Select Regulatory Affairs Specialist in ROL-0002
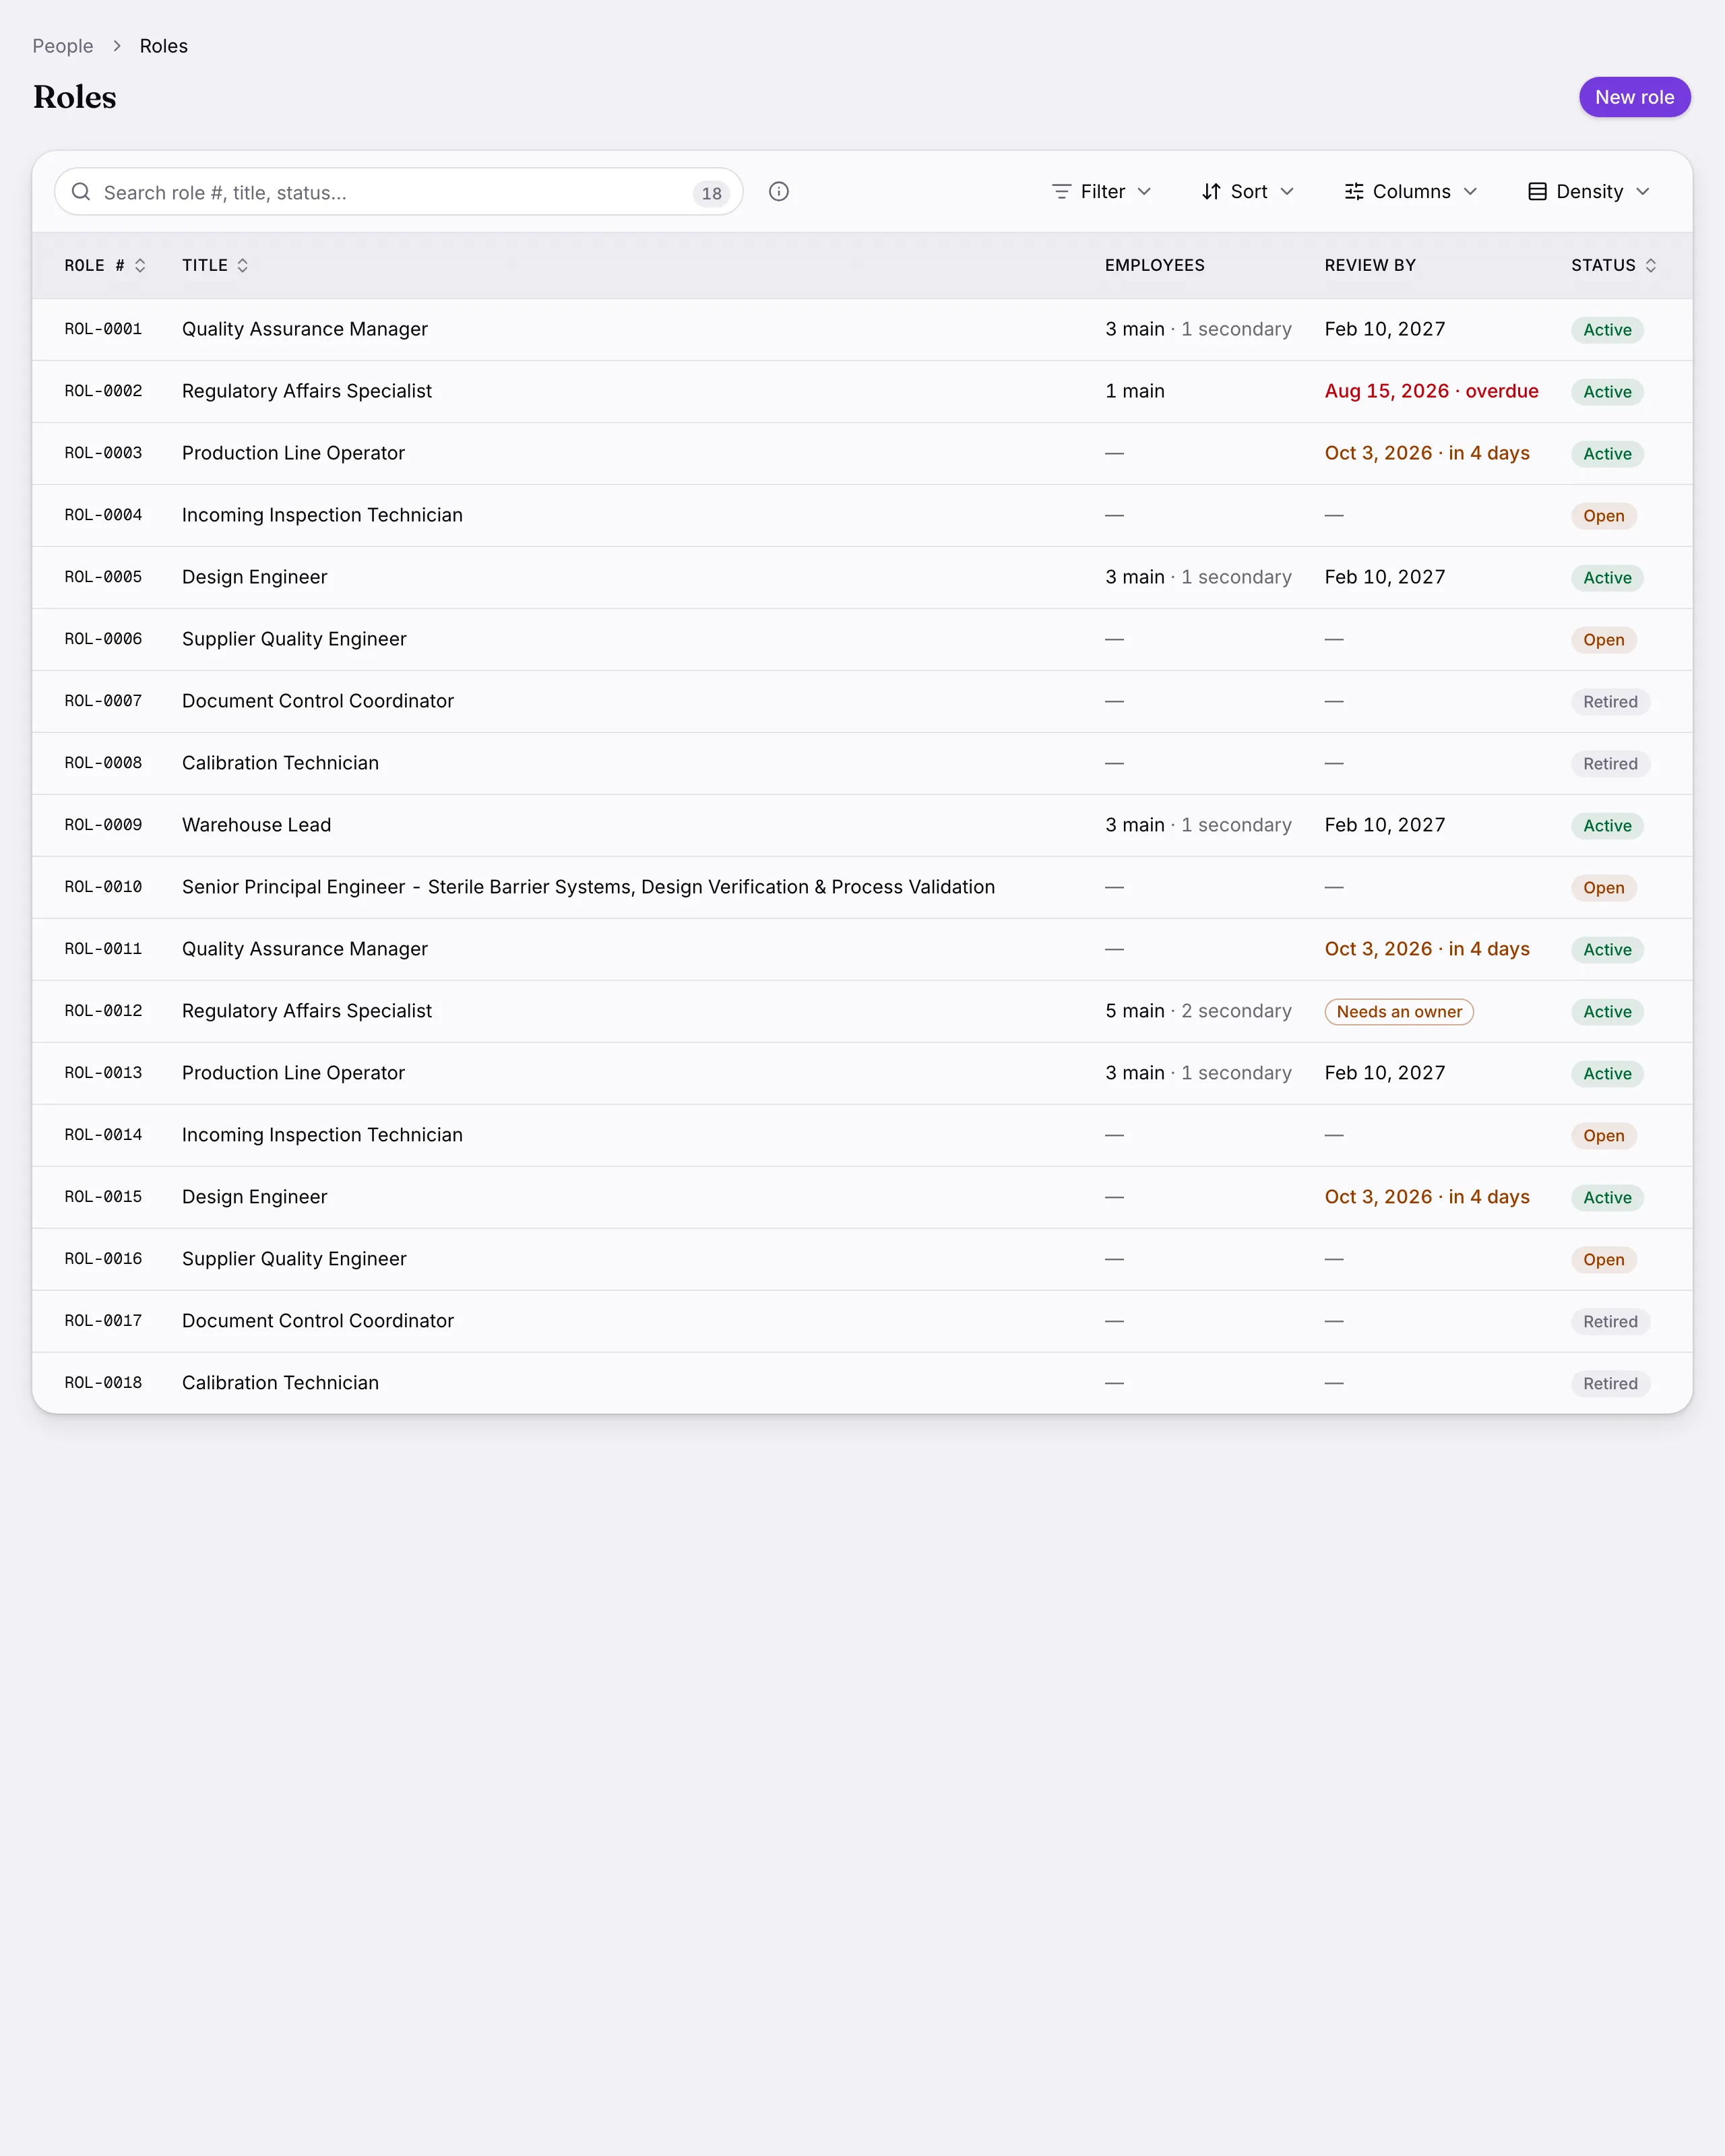1725x2156 pixels. click(x=307, y=391)
